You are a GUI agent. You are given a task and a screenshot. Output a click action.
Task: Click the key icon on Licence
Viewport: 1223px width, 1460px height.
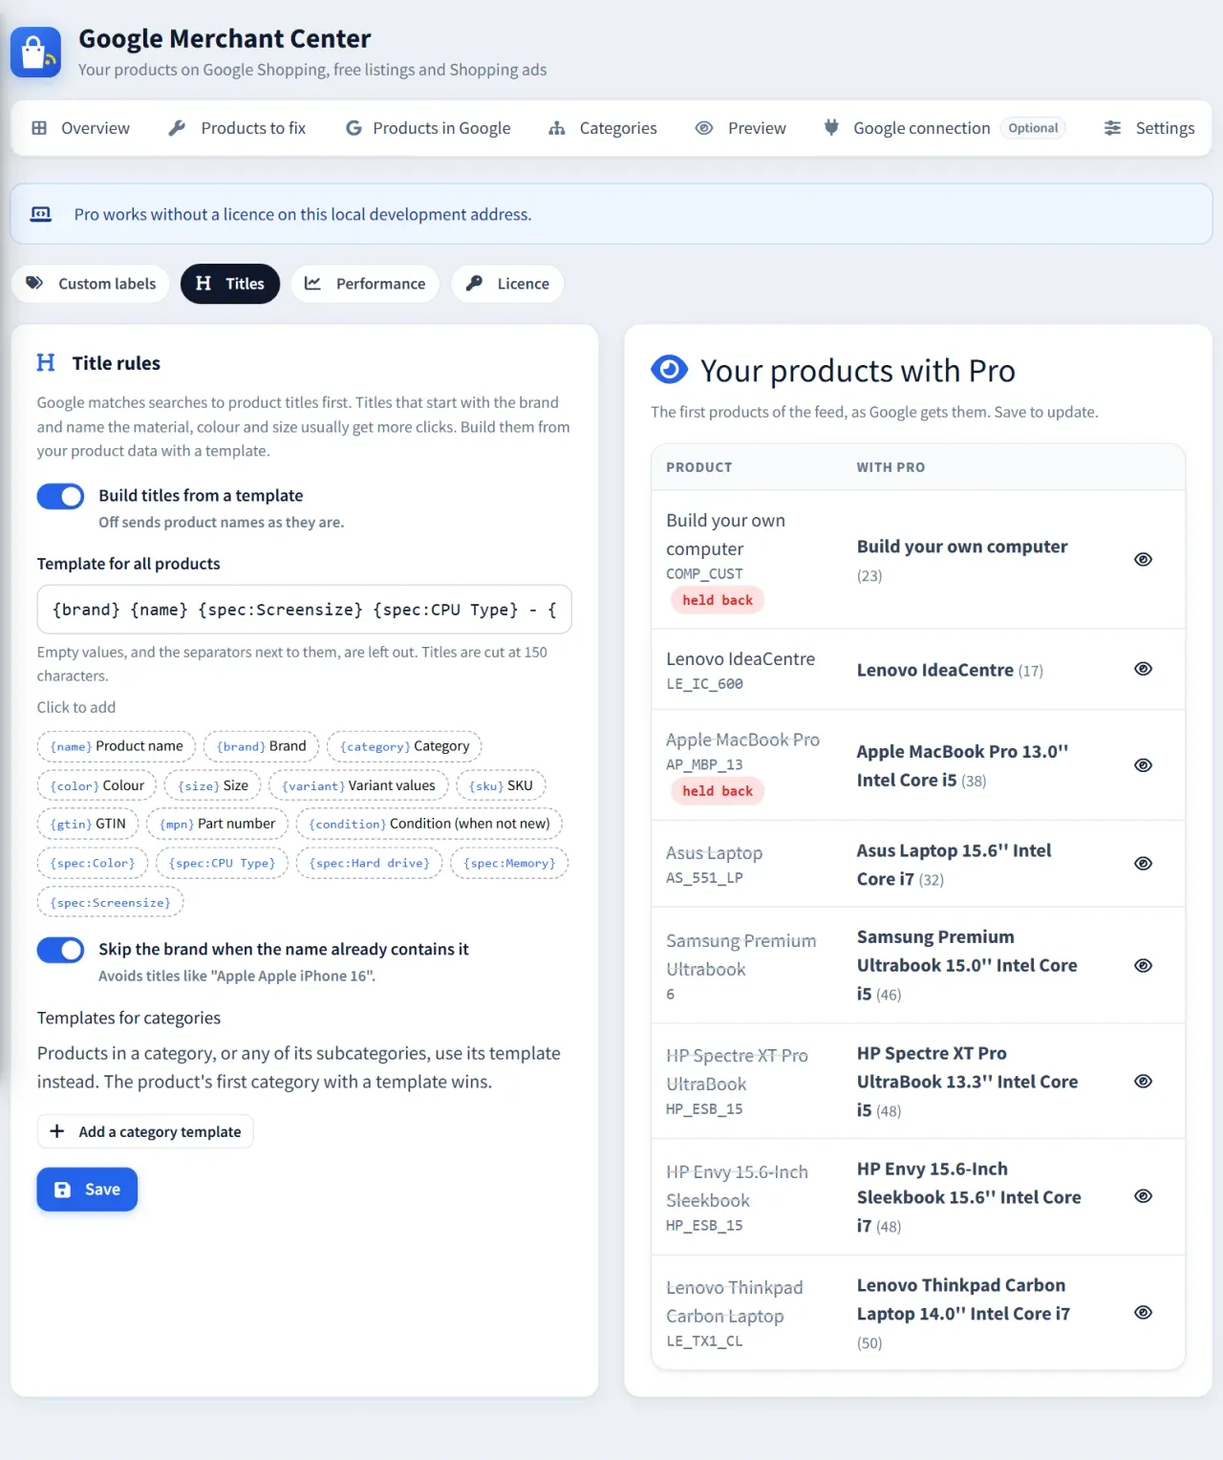(474, 283)
